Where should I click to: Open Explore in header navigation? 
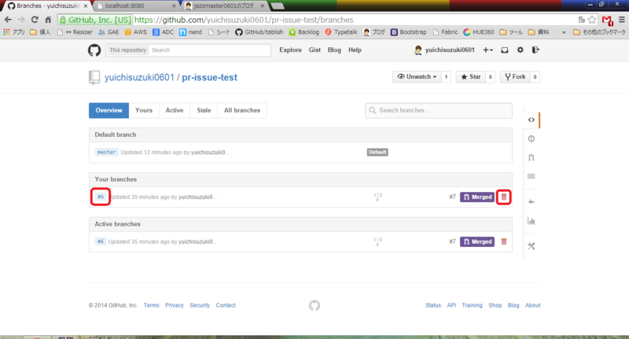coord(290,50)
